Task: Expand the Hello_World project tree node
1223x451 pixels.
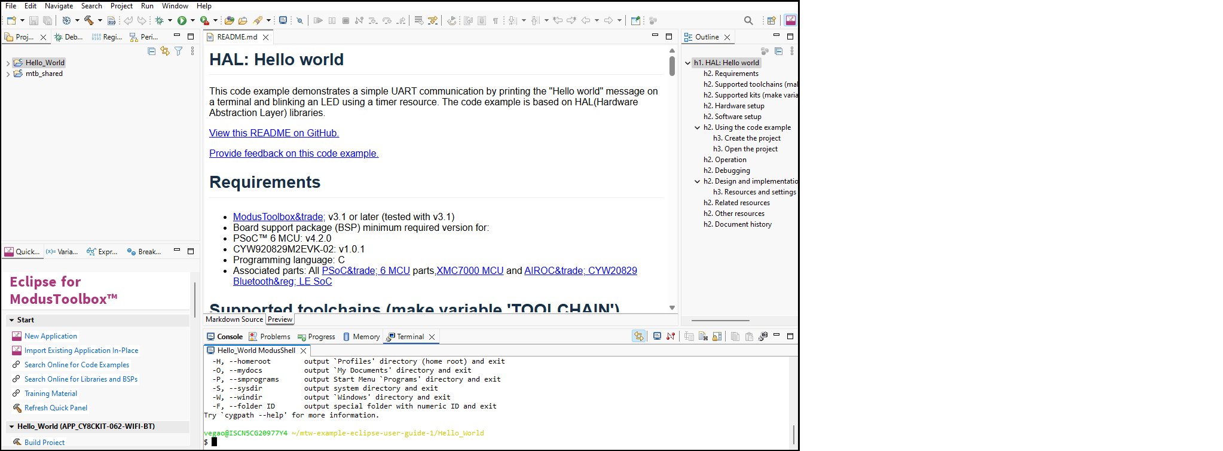Action: pyautogui.click(x=8, y=63)
